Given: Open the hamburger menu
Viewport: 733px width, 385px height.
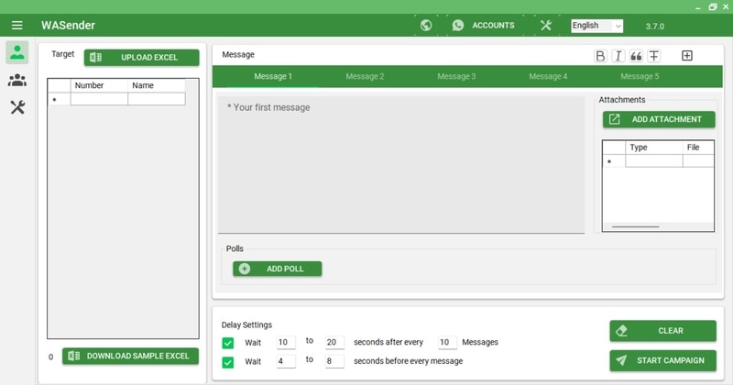Looking at the screenshot, I should (16, 26).
